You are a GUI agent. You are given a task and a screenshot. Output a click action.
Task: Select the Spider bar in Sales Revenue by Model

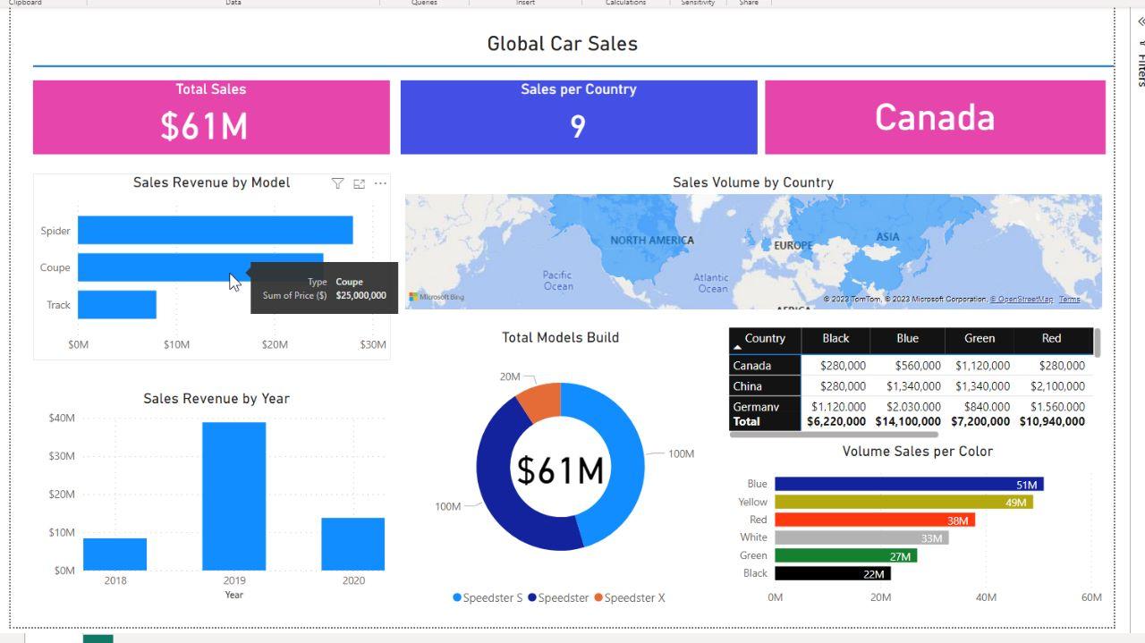tap(215, 230)
